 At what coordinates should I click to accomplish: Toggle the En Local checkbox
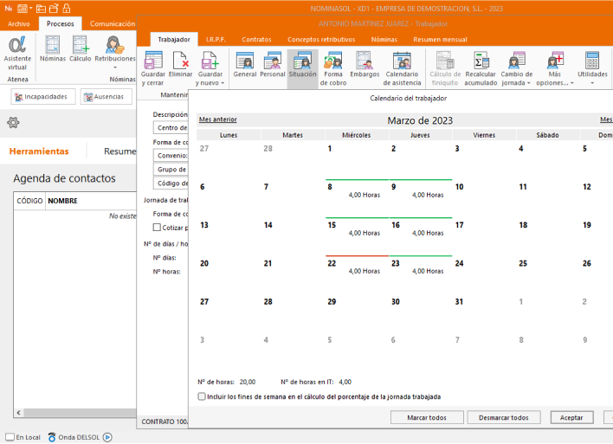tap(10, 436)
